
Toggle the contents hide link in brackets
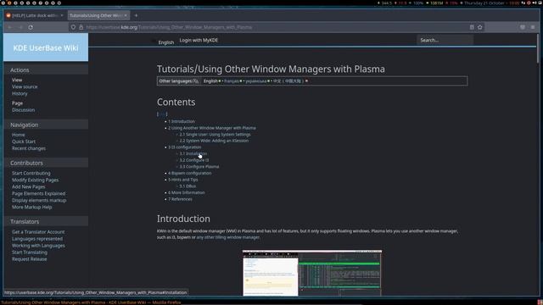pyautogui.click(x=162, y=114)
